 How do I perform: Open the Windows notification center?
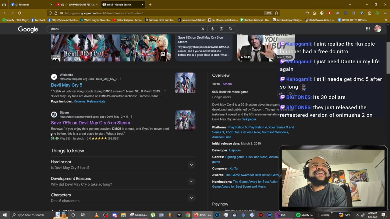tap(384, 215)
